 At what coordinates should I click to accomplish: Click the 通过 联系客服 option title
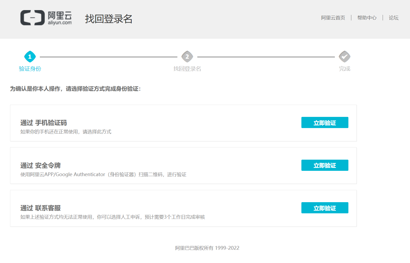click(x=40, y=208)
